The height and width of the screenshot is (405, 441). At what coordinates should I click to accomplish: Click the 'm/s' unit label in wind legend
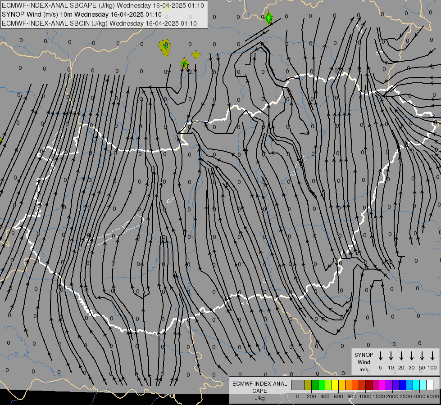click(x=364, y=369)
